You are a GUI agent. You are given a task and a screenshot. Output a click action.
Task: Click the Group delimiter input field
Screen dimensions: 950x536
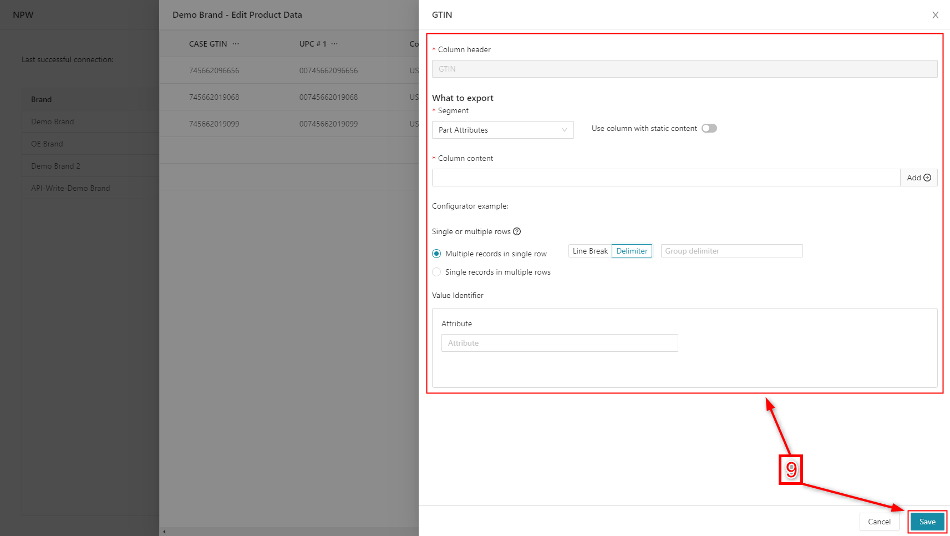731,251
